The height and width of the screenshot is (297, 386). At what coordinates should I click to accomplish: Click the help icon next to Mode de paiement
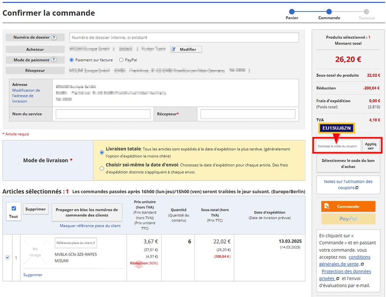tap(54, 60)
